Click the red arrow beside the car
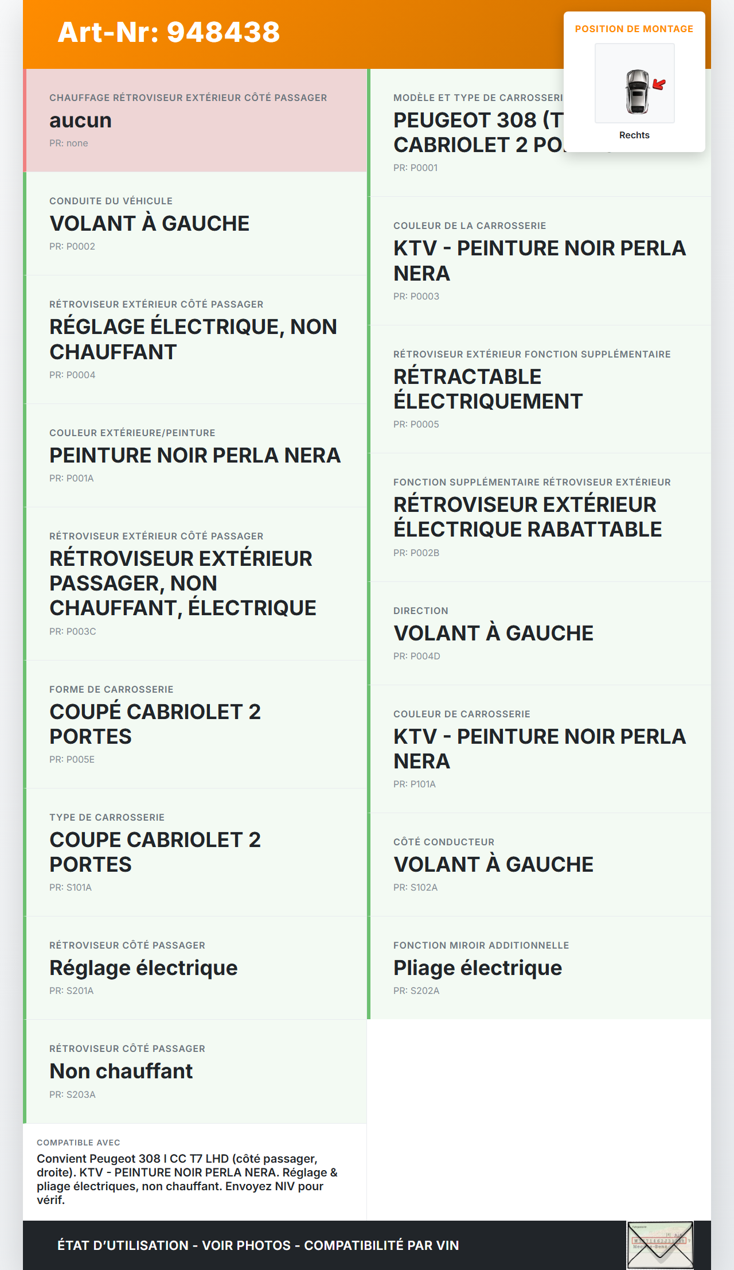Image resolution: width=734 pixels, height=1270 pixels. [659, 85]
